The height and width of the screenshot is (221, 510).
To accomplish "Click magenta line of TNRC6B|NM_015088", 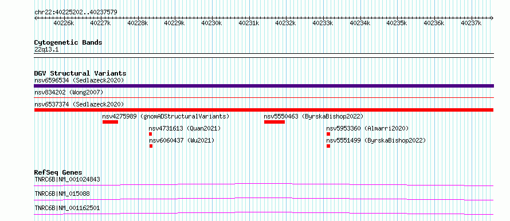I will tap(264, 199).
